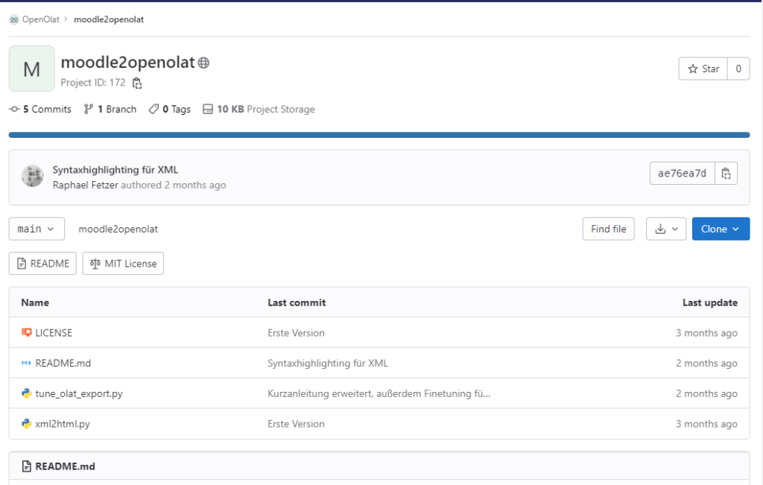This screenshot has width=763, height=485.
Task: Copy the project ID with clipboard icon
Action: pyautogui.click(x=137, y=83)
